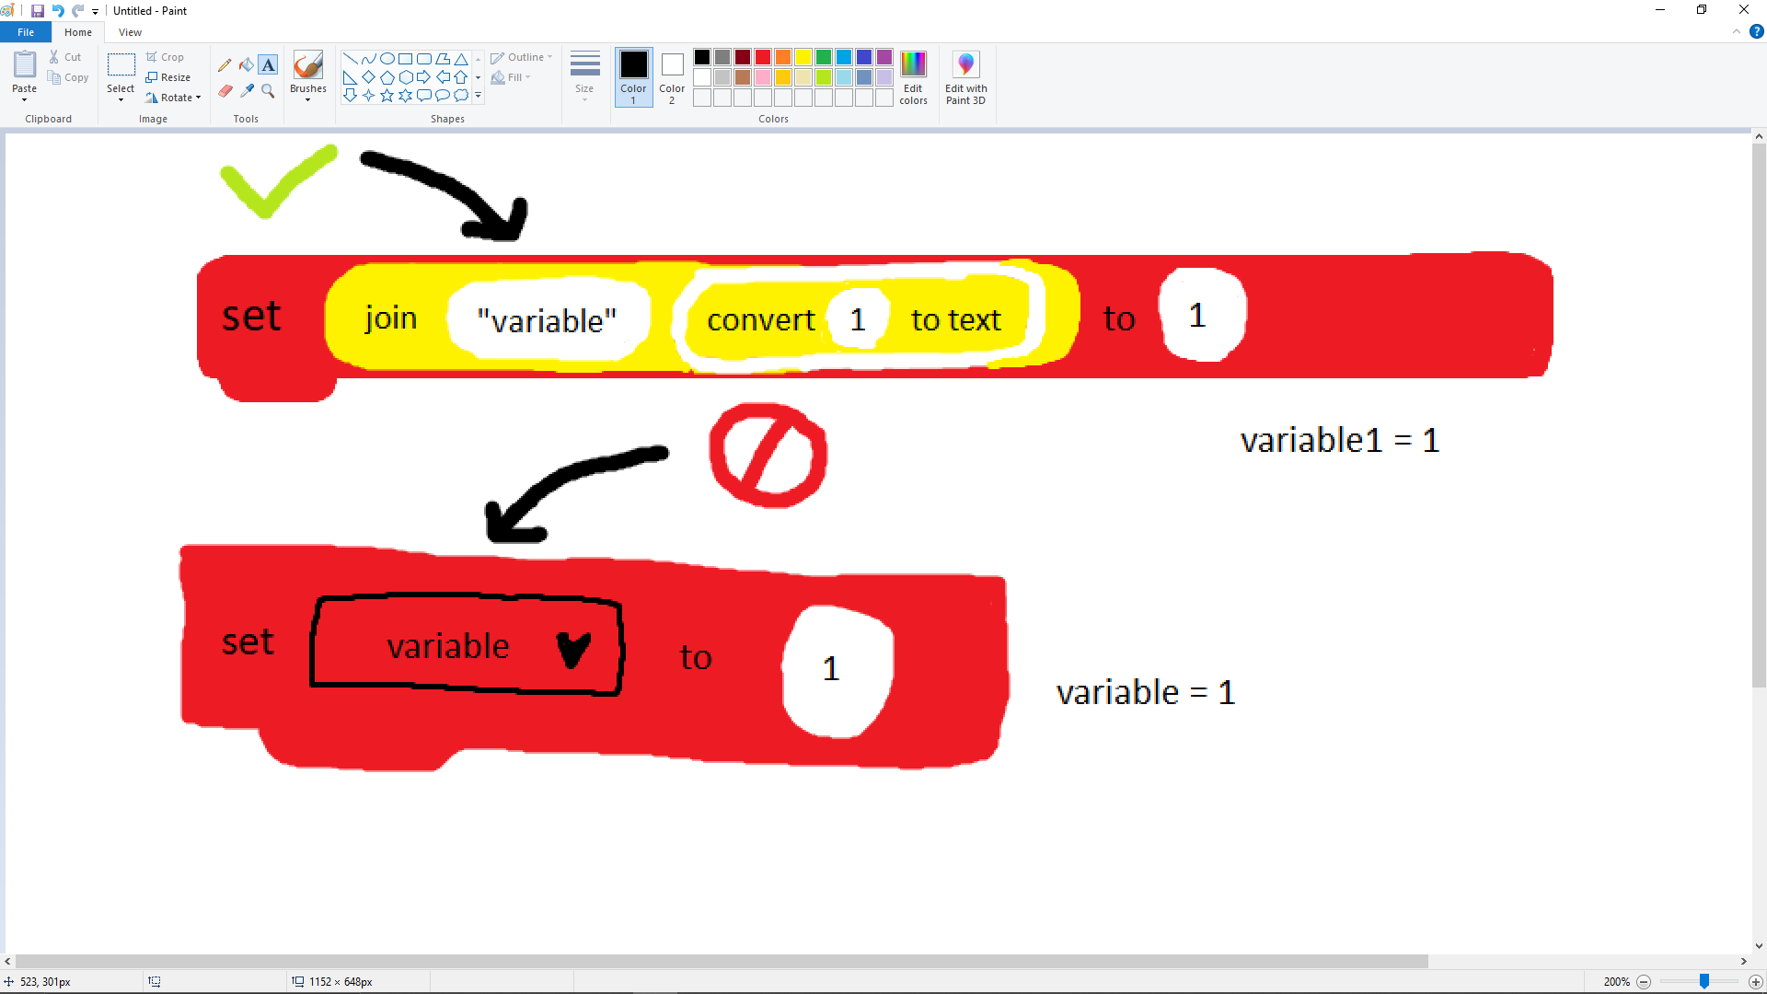
Task: Toggle the Text tool
Action: coord(268,65)
